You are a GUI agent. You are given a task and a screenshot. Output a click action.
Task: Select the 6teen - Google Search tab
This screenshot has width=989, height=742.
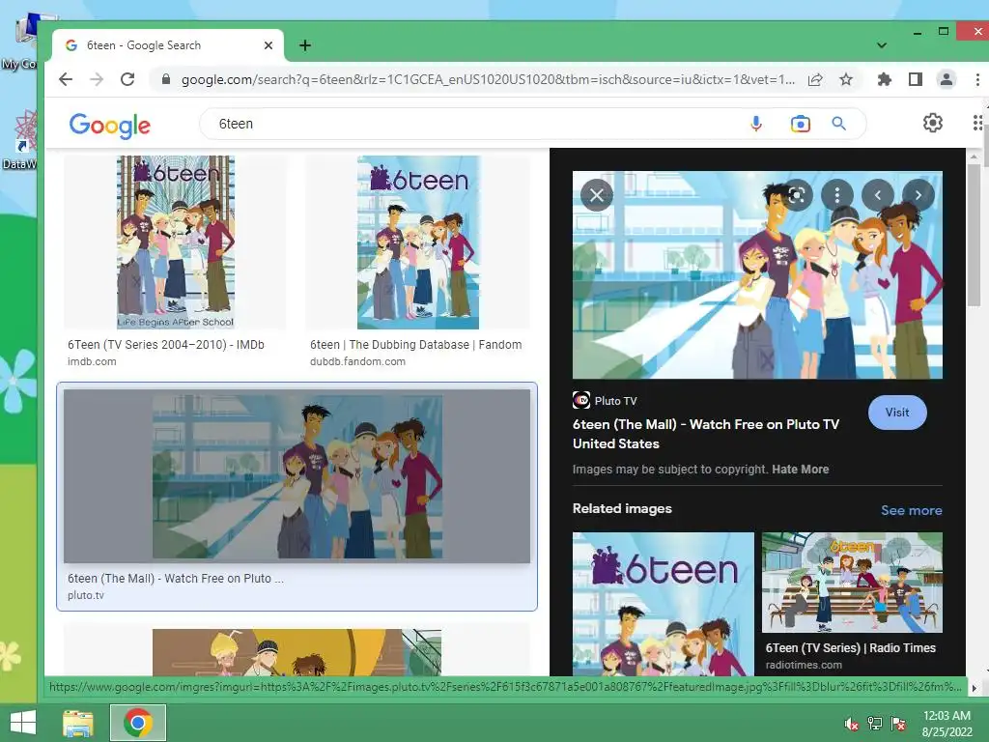167,45
